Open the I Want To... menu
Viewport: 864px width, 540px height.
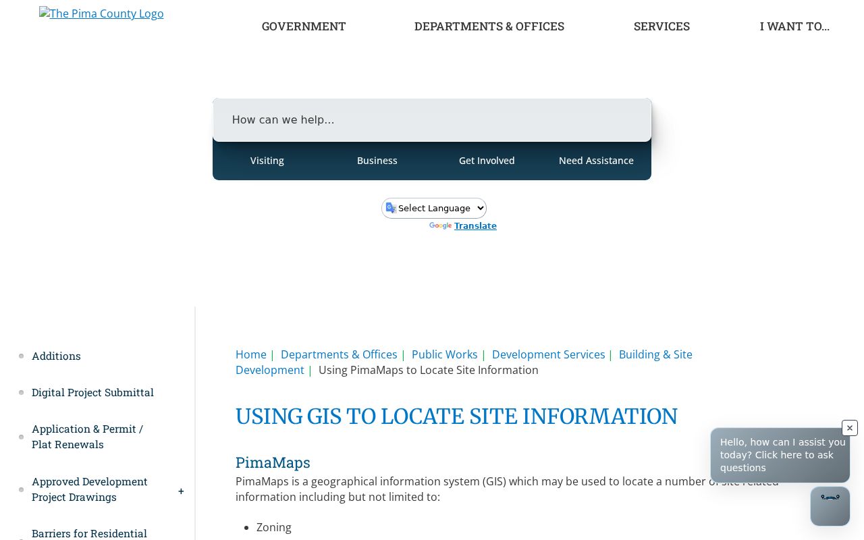click(794, 26)
